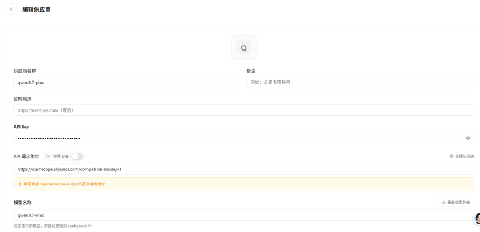Image resolution: width=480 pixels, height=232 pixels.
Task: Click the OpenAI Response format hint text
Action: coord(64,184)
